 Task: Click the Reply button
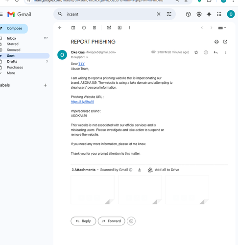coord(83,221)
